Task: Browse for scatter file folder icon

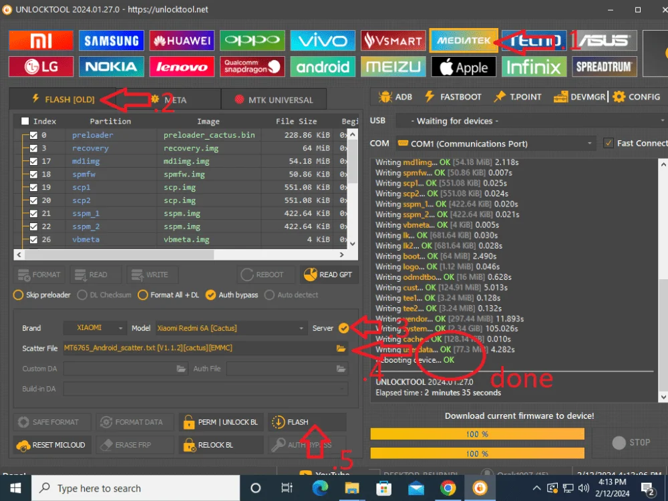Action: (x=341, y=349)
